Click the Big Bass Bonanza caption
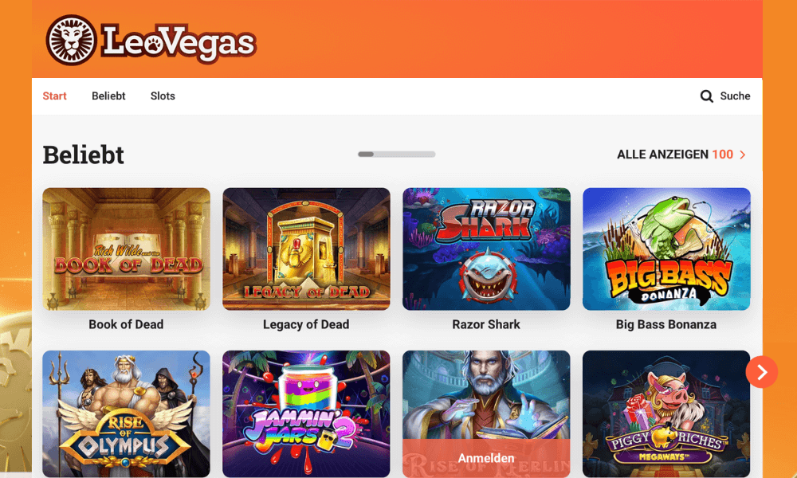The width and height of the screenshot is (797, 478). (666, 324)
